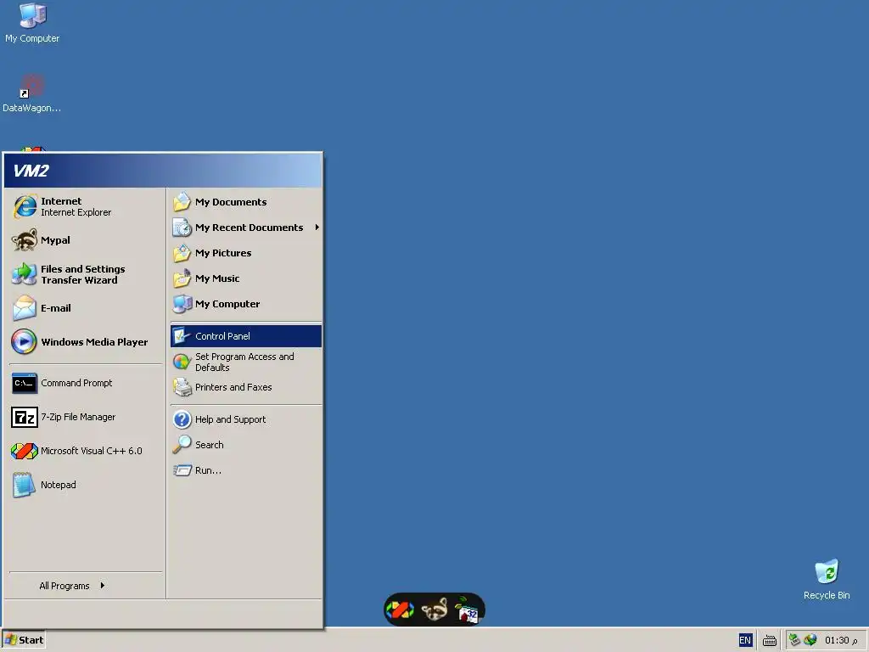Open Microsoft Visual C++ 6.0 Start menu entry
Screen dimensions: 869x652
pos(86,451)
